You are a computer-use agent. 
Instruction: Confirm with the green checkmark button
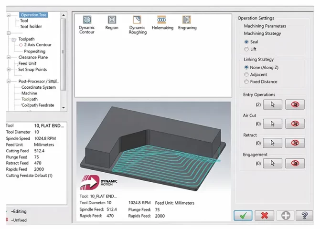[243, 216]
